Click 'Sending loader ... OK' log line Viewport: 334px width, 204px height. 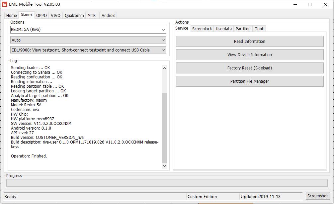(x=31, y=67)
